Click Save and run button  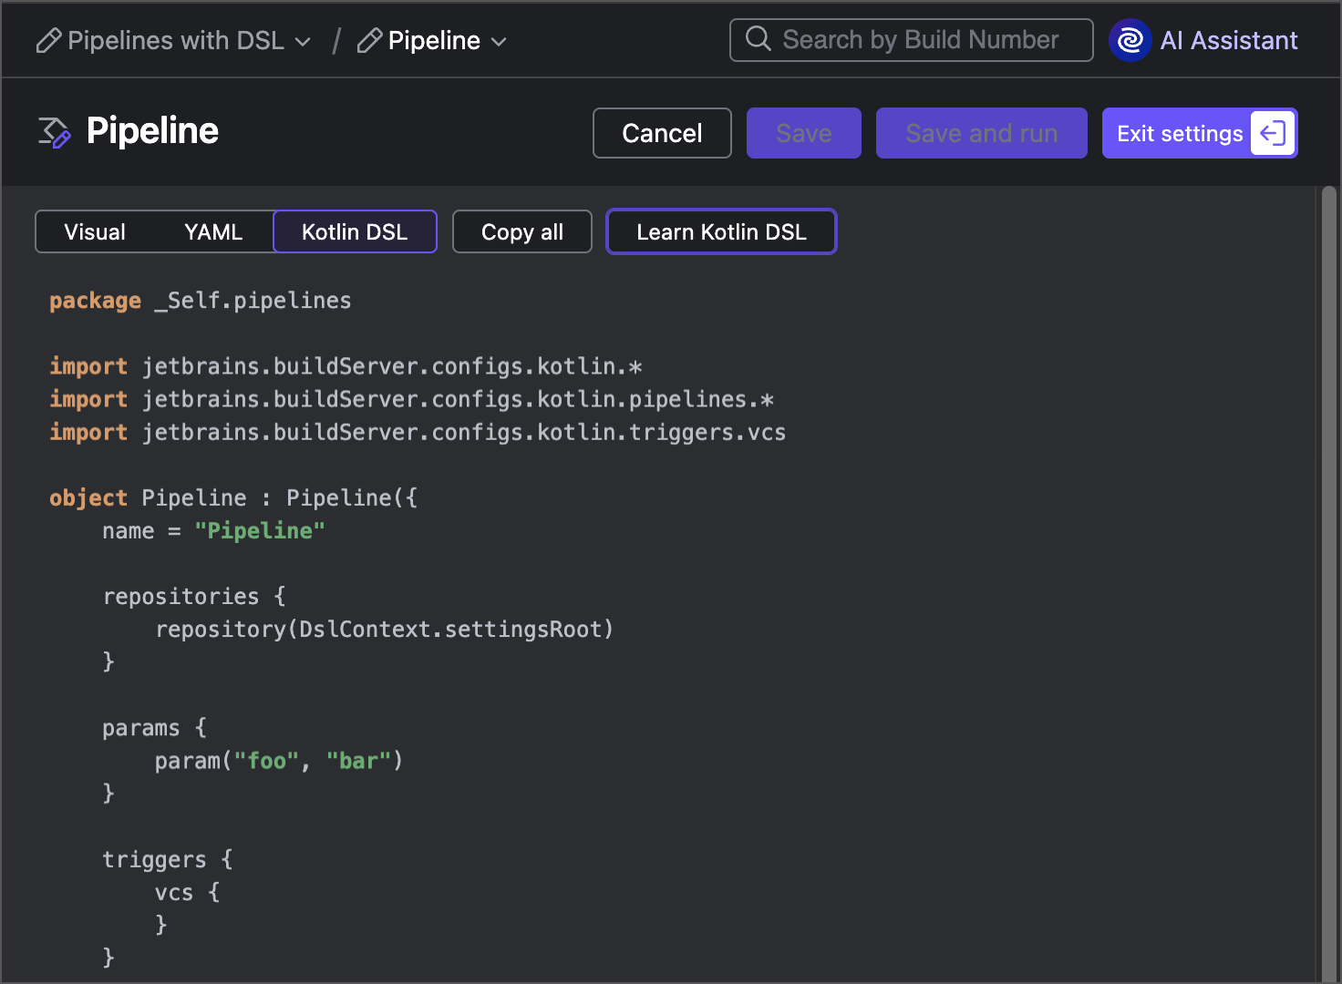pos(982,133)
